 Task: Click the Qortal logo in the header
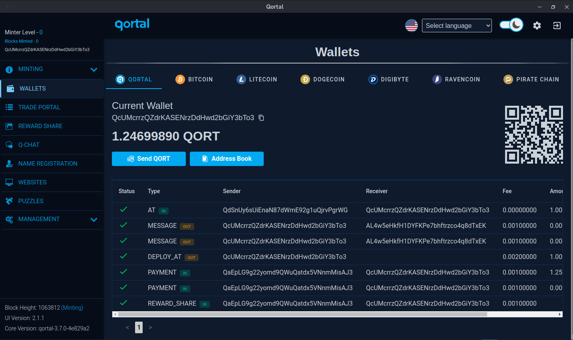[132, 24]
